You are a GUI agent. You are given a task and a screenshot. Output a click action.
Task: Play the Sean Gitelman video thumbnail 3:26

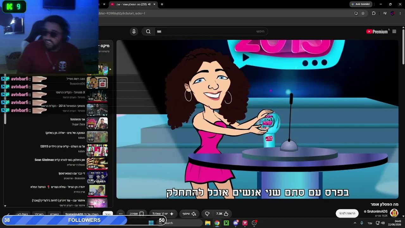click(97, 164)
